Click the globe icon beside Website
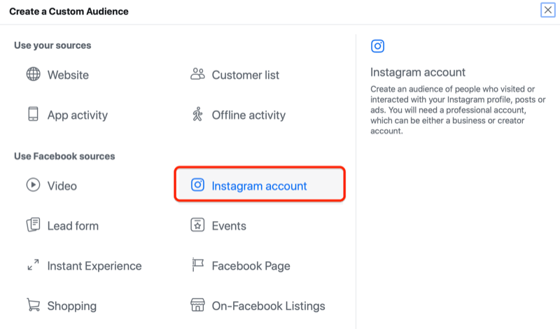This screenshot has width=560, height=329. [33, 74]
